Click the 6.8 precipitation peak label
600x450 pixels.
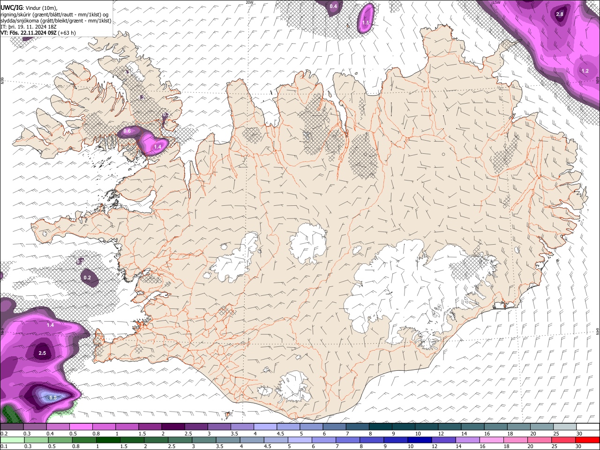[53, 397]
